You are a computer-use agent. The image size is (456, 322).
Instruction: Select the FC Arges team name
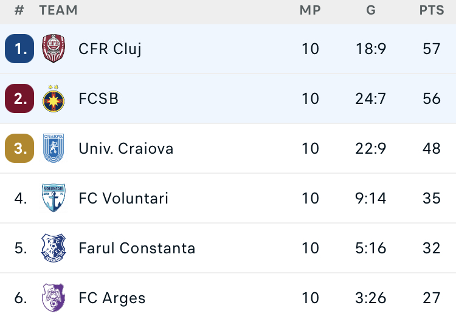pos(112,298)
